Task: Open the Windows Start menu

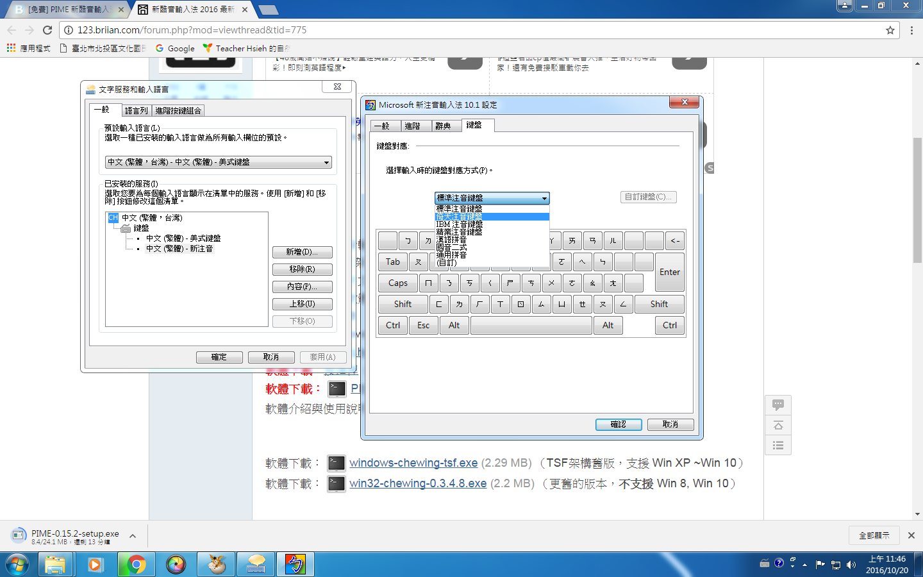Action: coord(17,564)
